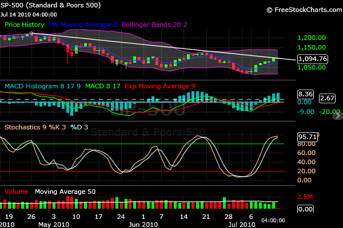Click the gray arrow at right edge
The width and height of the screenshot is (343, 228).
pos(338,116)
